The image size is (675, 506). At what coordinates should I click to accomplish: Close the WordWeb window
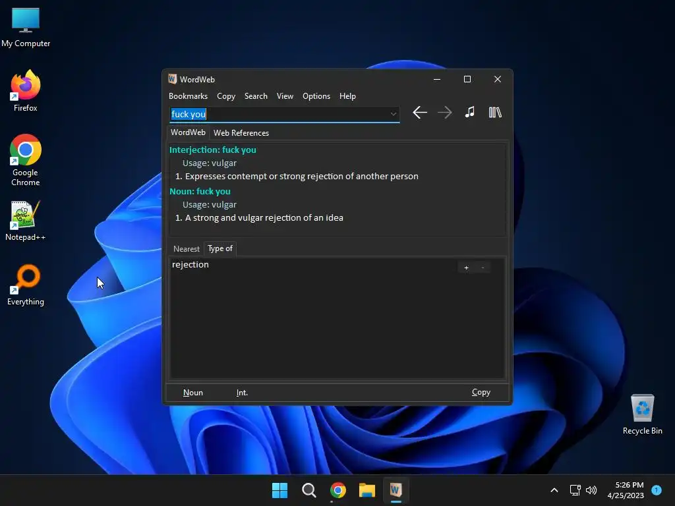[x=498, y=79]
